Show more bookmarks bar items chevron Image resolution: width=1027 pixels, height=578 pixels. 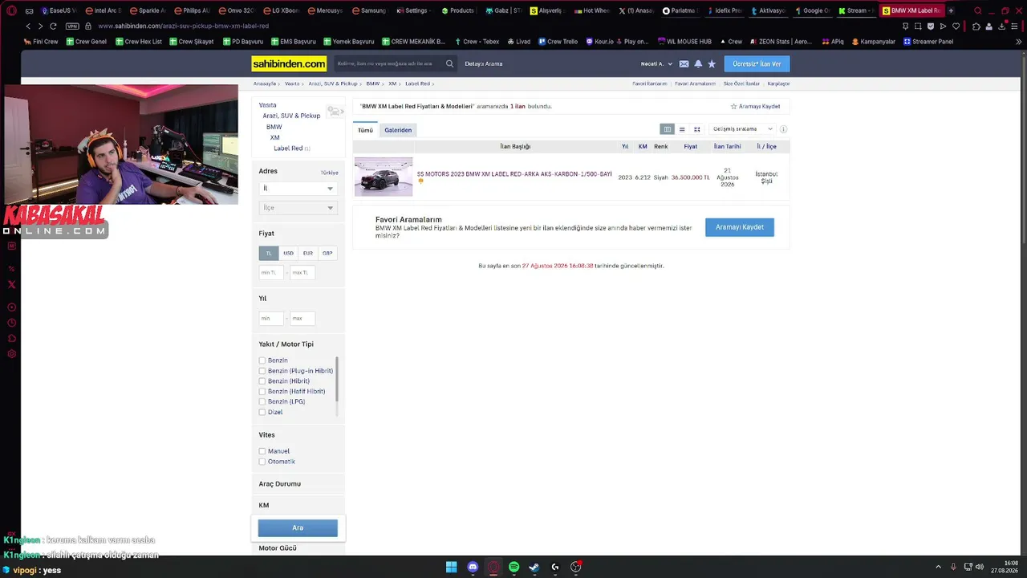click(1019, 41)
